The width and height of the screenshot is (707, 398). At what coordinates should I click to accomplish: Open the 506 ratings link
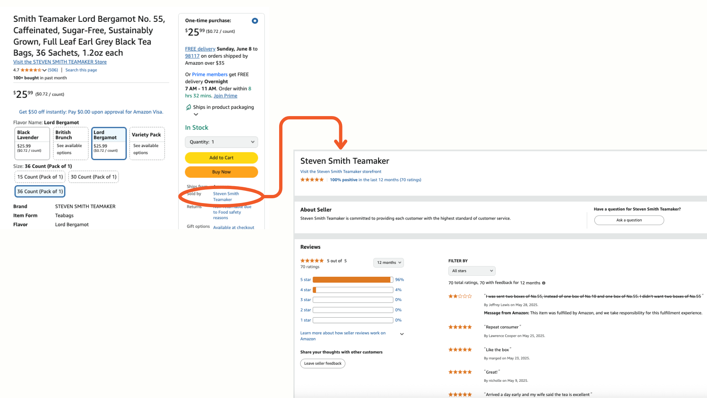[x=53, y=70]
